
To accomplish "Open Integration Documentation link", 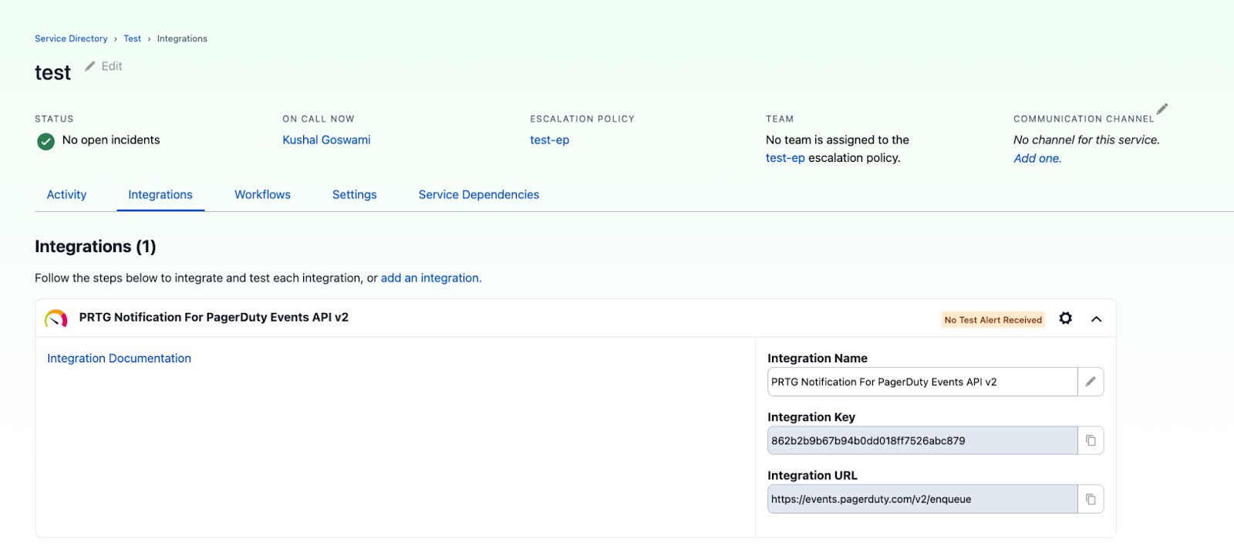I will 120,358.
